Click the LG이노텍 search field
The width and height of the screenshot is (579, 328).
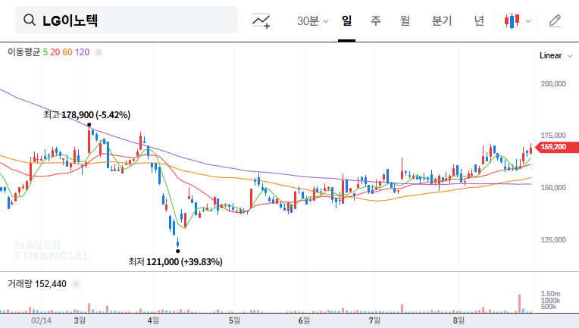pos(127,20)
